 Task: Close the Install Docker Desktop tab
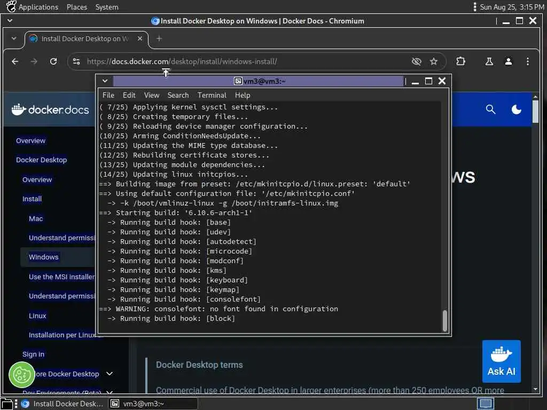pos(140,38)
